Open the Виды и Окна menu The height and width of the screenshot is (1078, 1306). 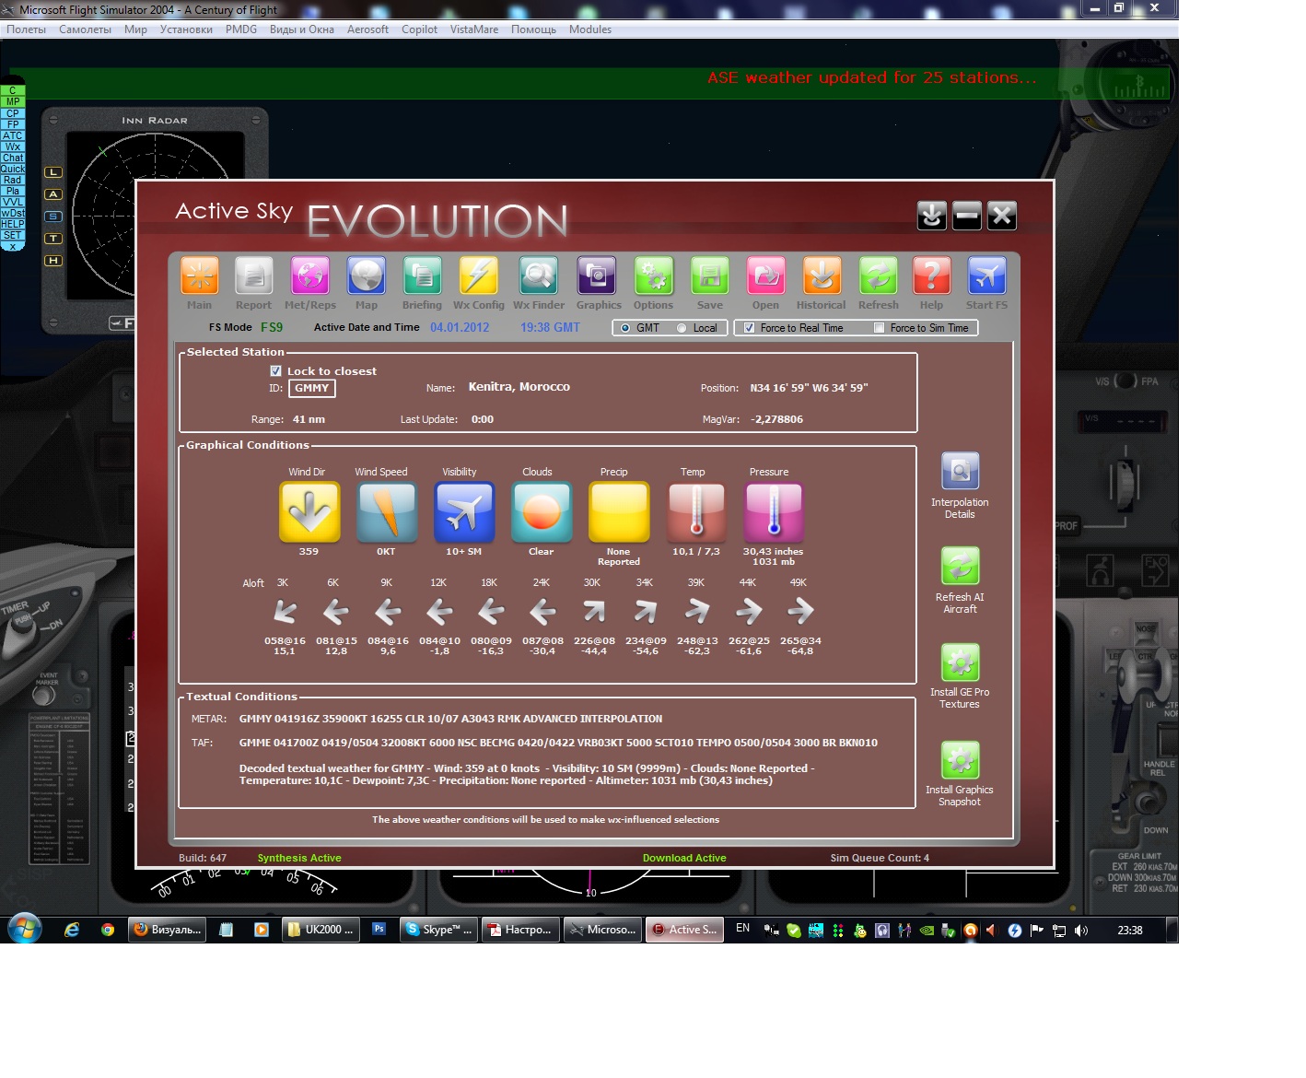tap(302, 29)
